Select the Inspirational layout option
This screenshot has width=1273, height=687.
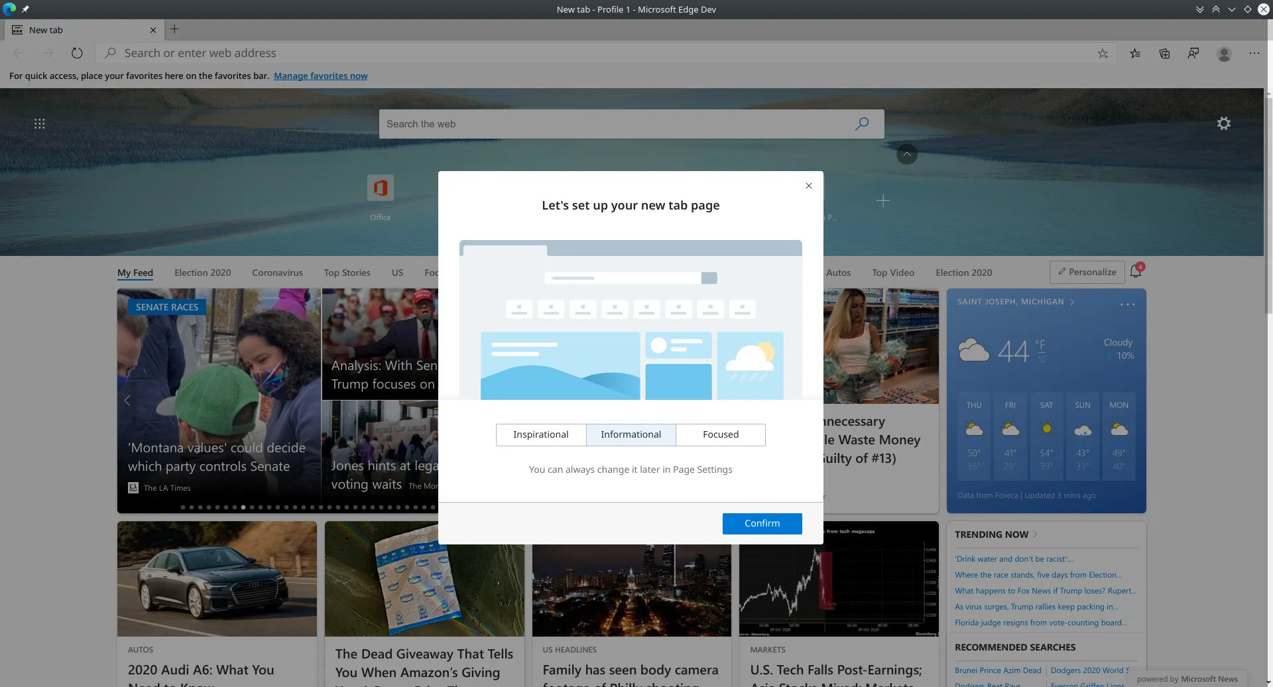540,434
